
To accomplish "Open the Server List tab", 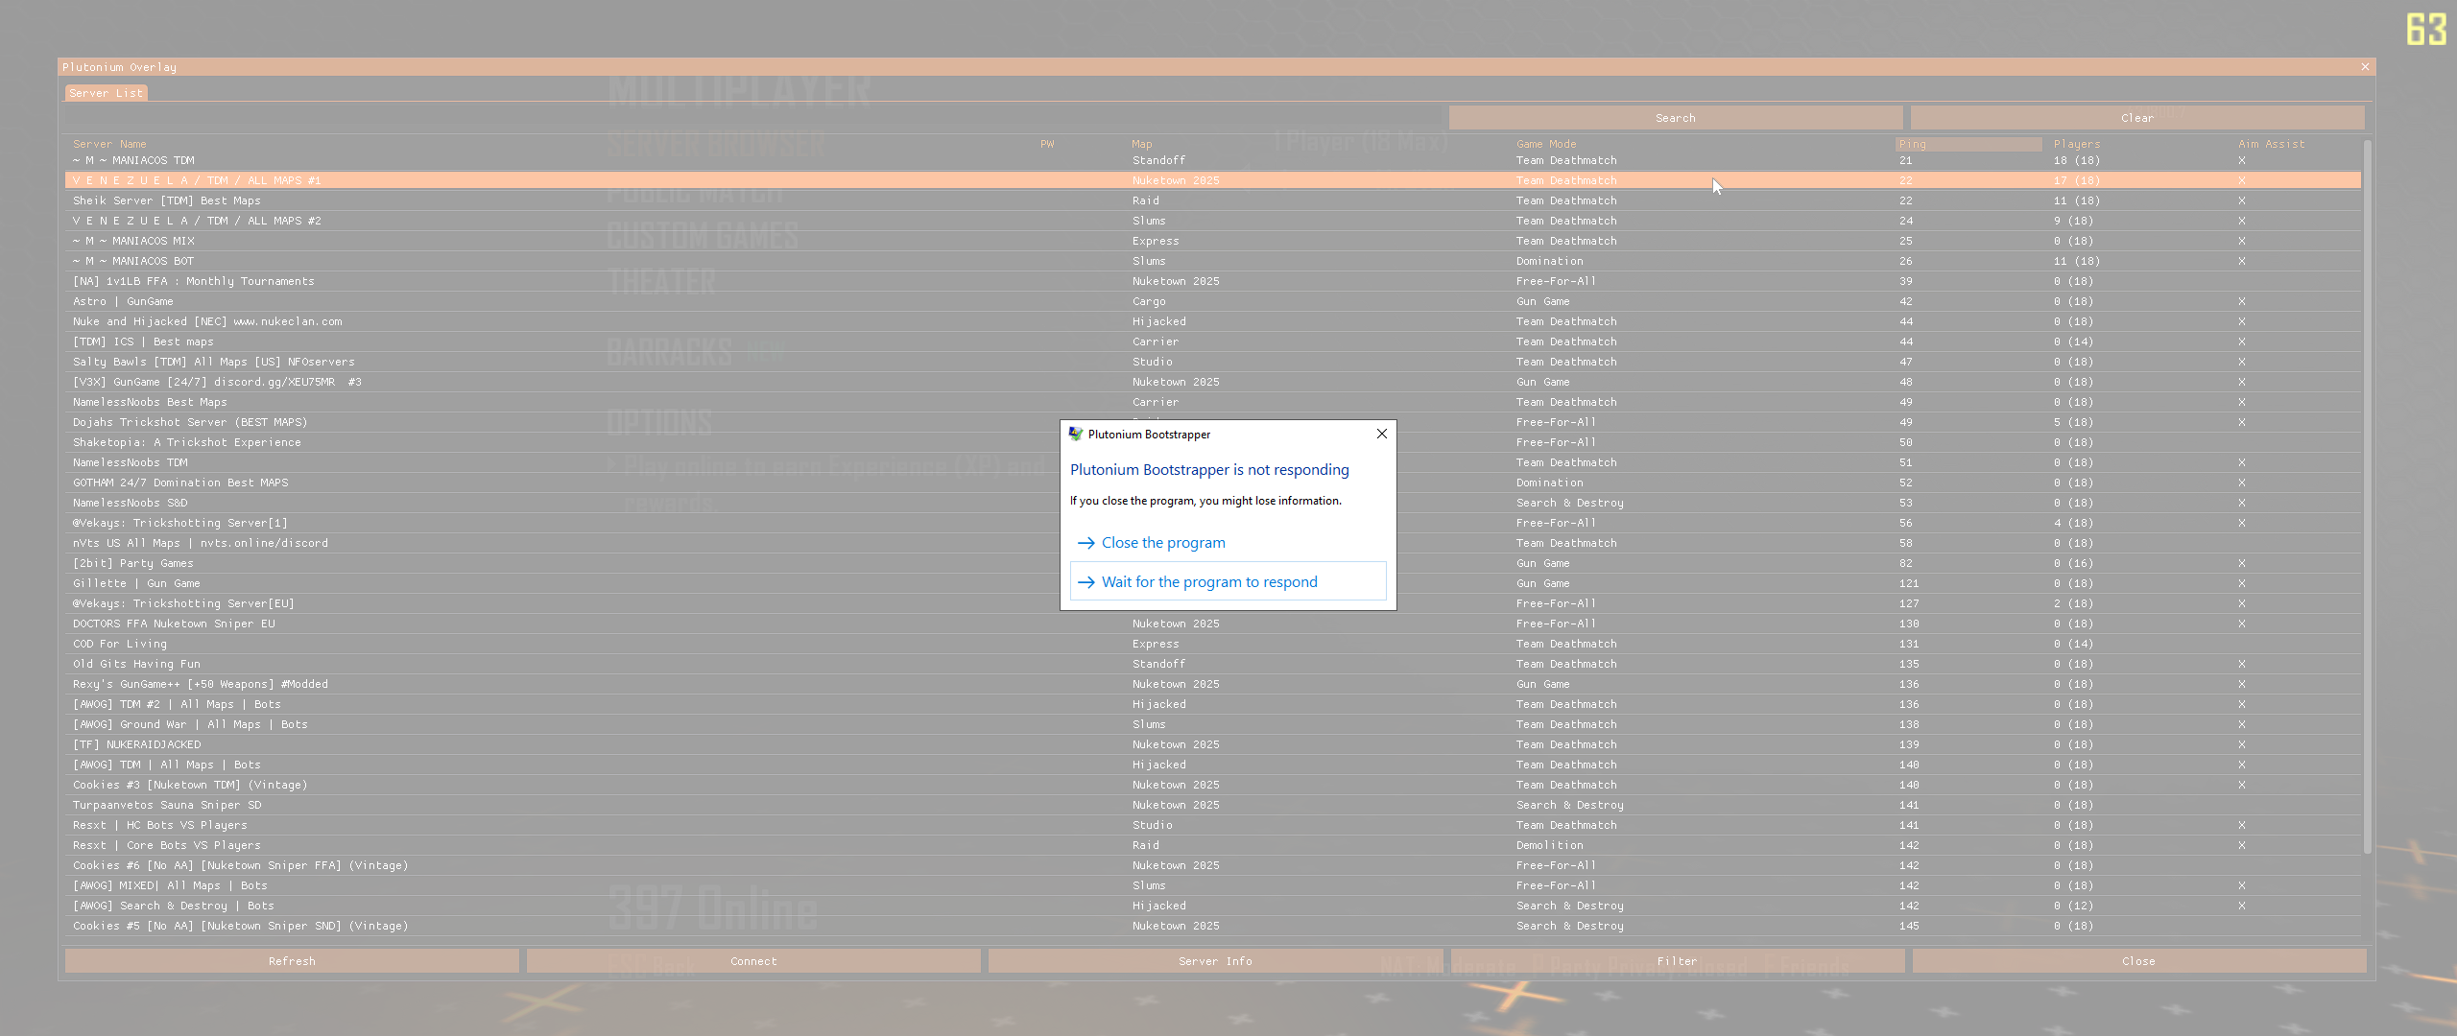I will click(x=106, y=93).
